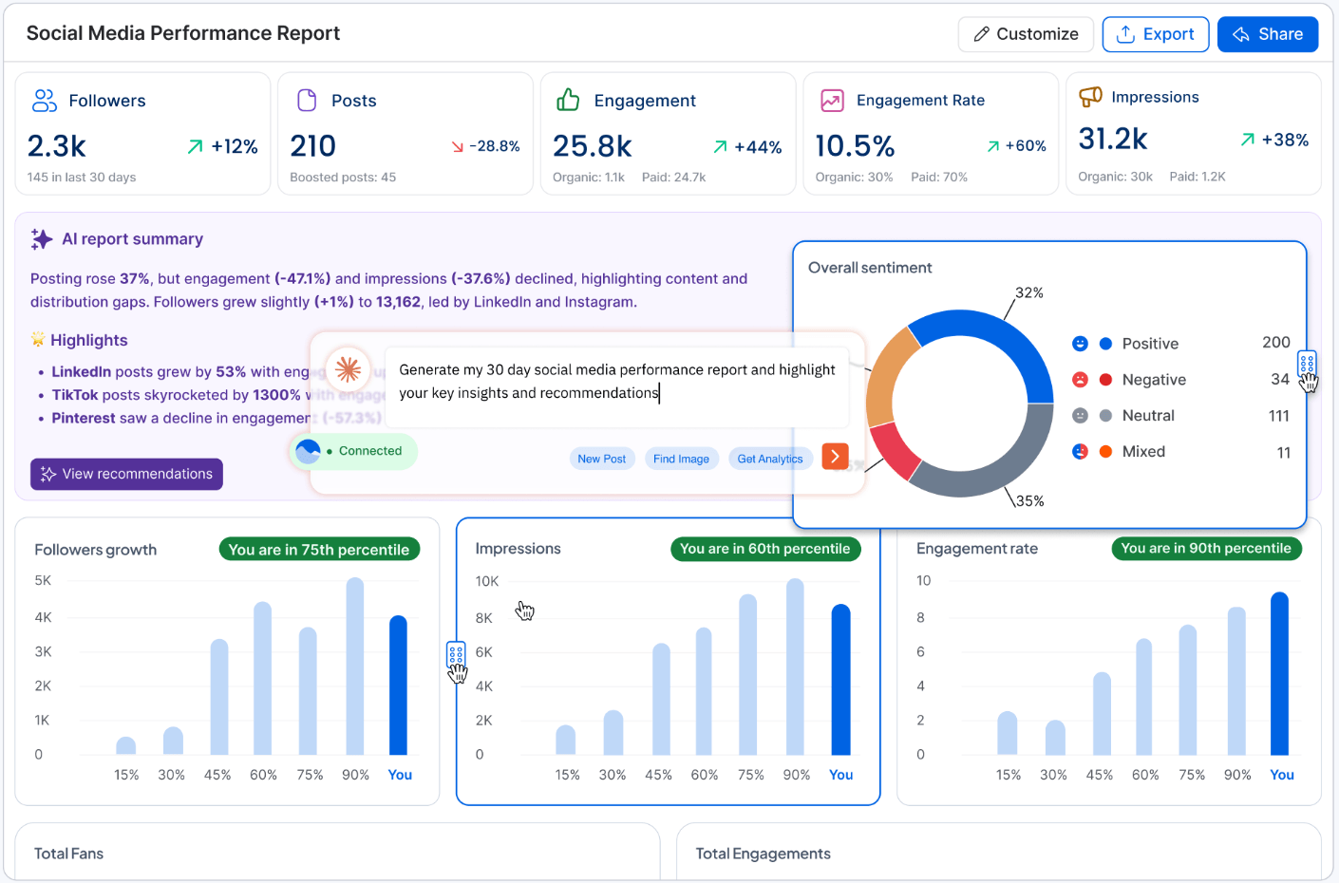Click the Highlights star icon
The image size is (1339, 883).
(38, 340)
